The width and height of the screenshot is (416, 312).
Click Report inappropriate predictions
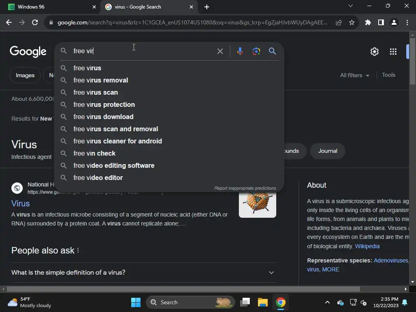245,188
